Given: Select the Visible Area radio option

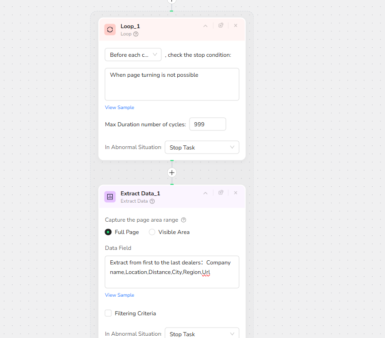Looking at the screenshot, I should coord(152,232).
